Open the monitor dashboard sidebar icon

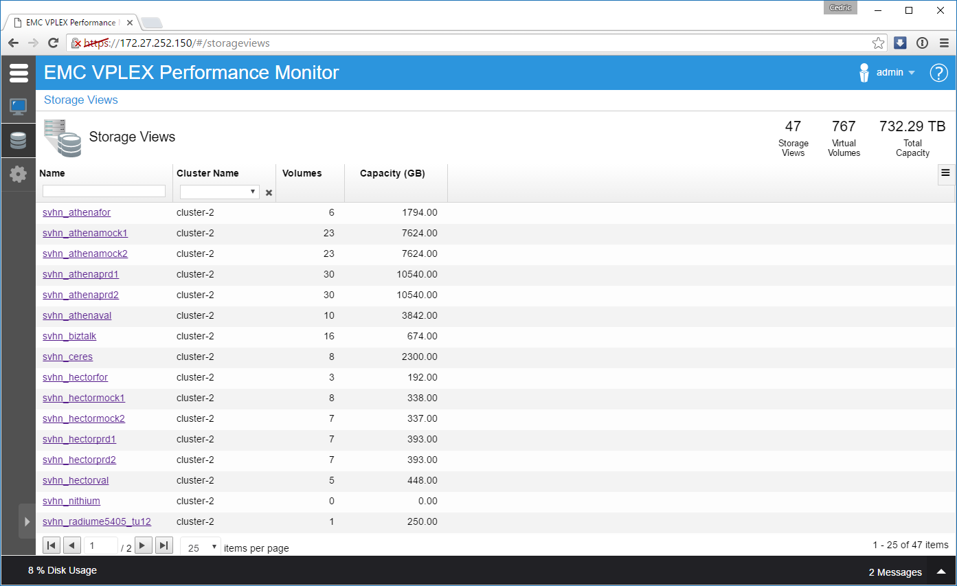tap(18, 106)
